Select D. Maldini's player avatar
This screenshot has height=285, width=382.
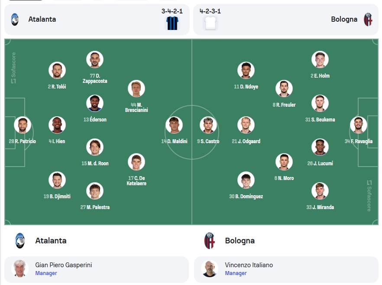click(174, 125)
